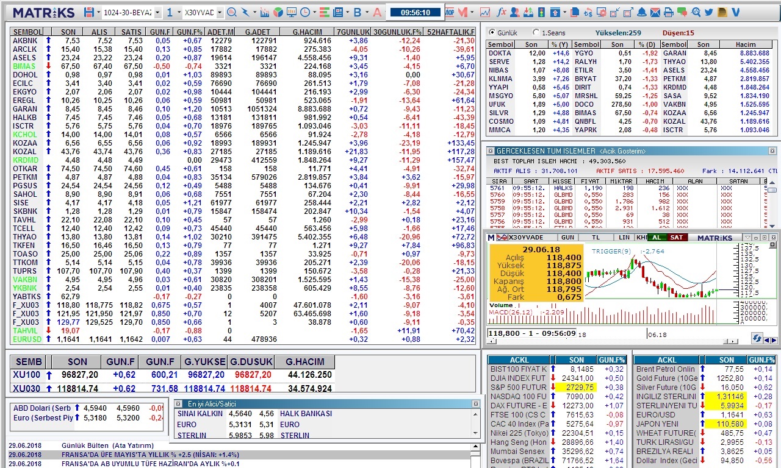Expand the clock icon dropdown arrow
781x468 pixels.
pyautogui.click(x=314, y=12)
